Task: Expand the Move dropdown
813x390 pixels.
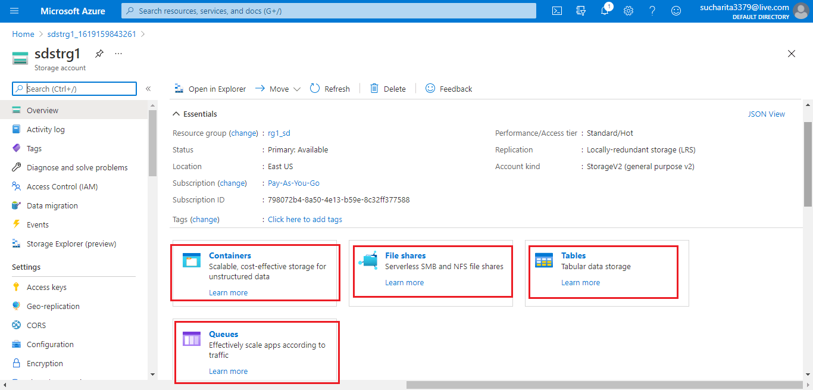Action: click(279, 89)
